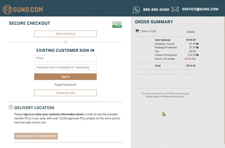225x148 pixels.
Task: Focus the Password input field
Action: click(65, 68)
